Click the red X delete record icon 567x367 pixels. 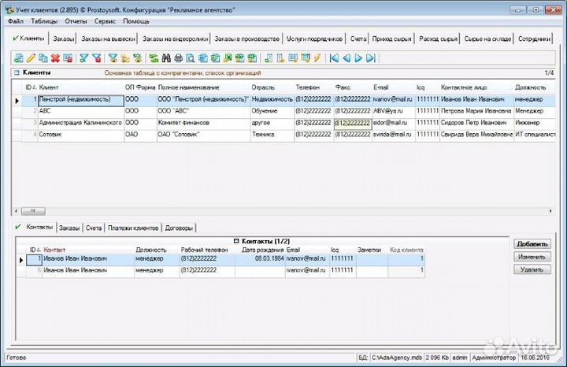(55, 58)
